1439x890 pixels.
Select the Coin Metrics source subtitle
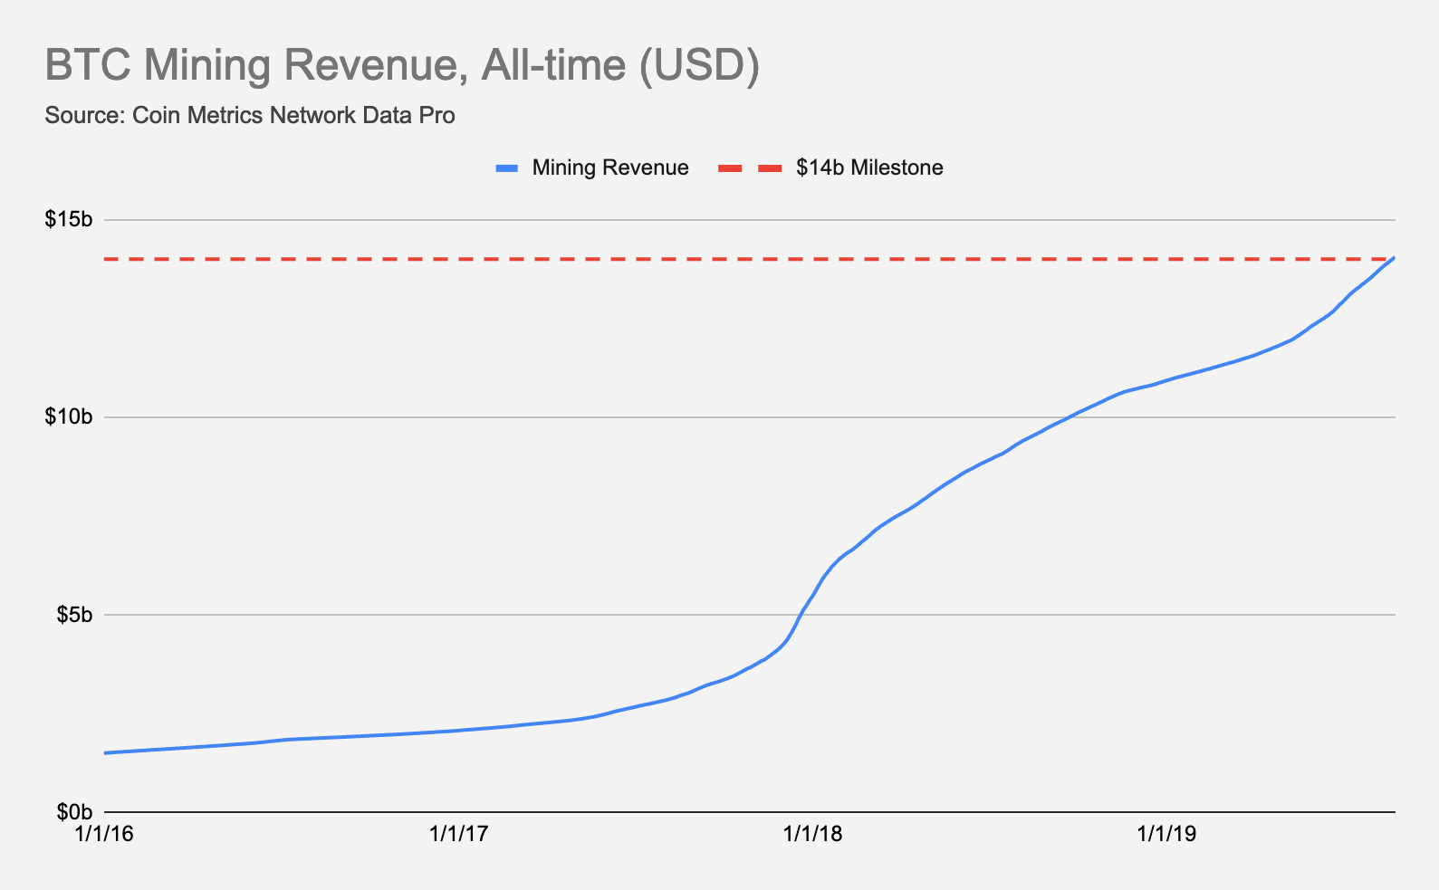pos(249,116)
